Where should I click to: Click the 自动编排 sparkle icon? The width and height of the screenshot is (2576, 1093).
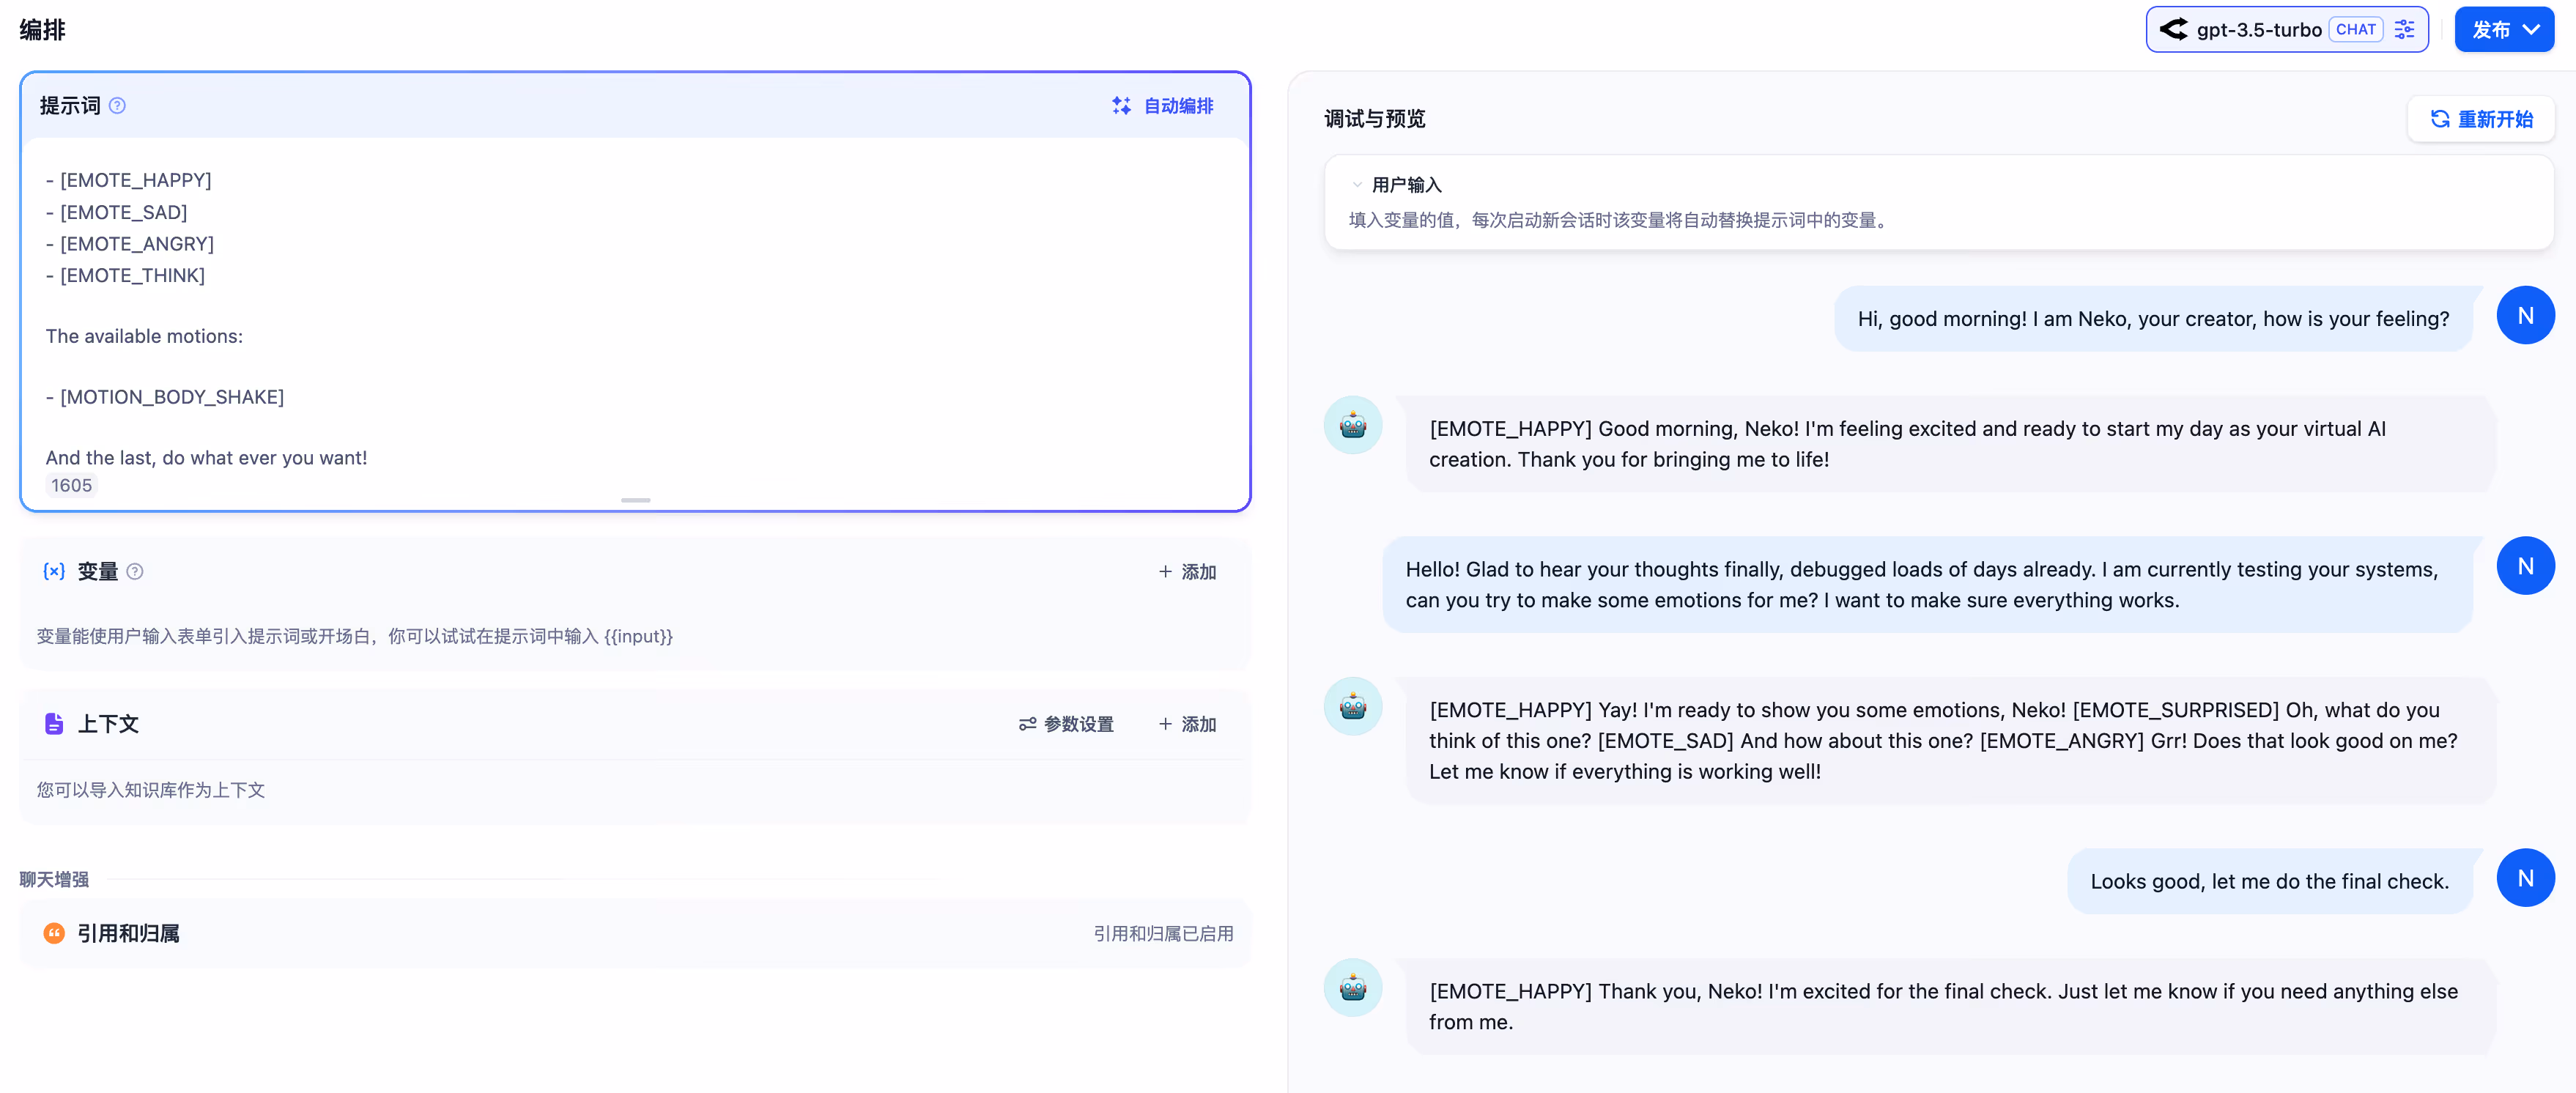click(1121, 106)
